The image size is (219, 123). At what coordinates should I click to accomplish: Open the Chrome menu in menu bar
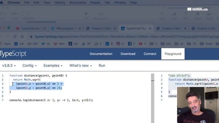point(14,2)
